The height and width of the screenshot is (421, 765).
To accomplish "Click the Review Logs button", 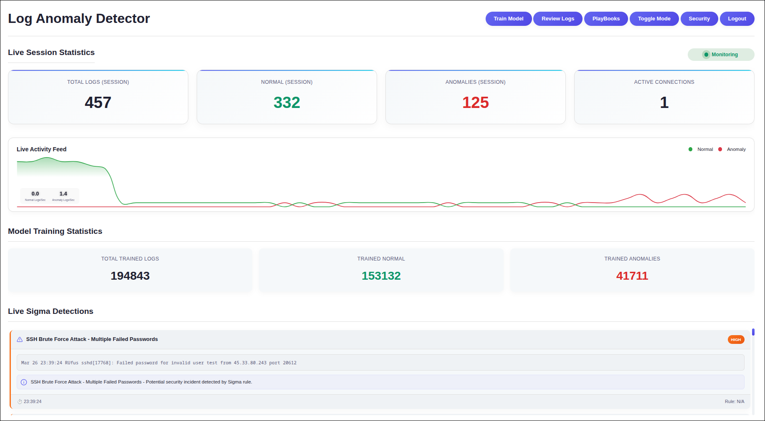I will (557, 19).
